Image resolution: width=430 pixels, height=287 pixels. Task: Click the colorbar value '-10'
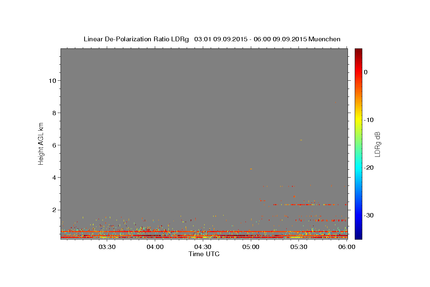tap(369, 120)
